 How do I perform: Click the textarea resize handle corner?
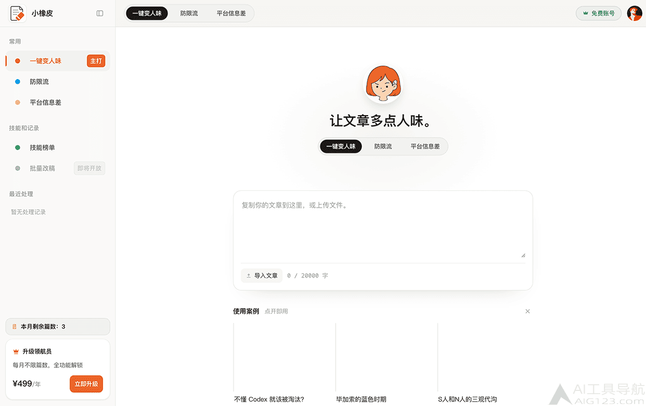click(x=523, y=255)
